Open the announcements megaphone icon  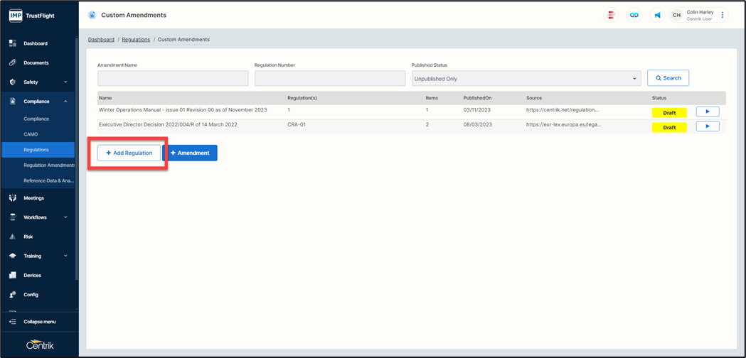(x=657, y=15)
